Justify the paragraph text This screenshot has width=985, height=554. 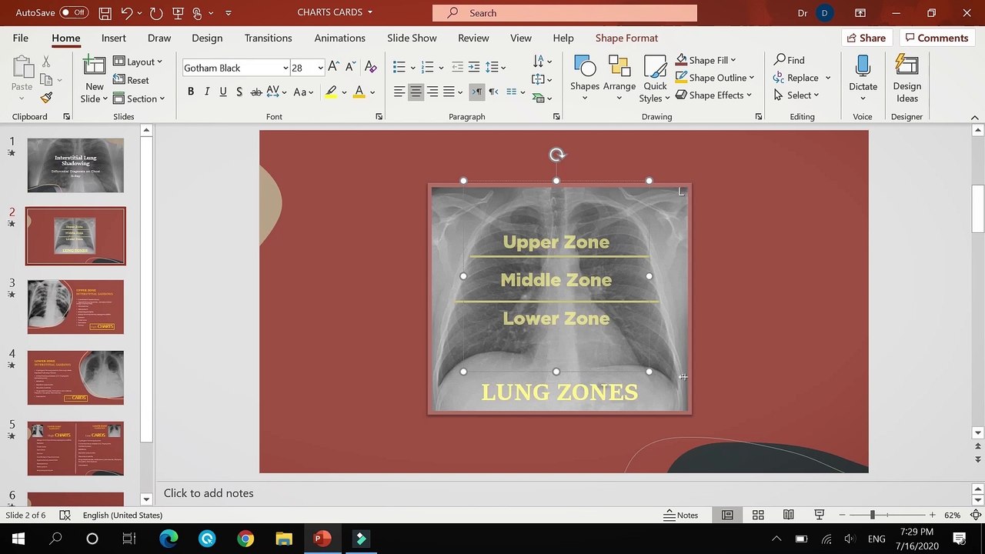point(449,92)
